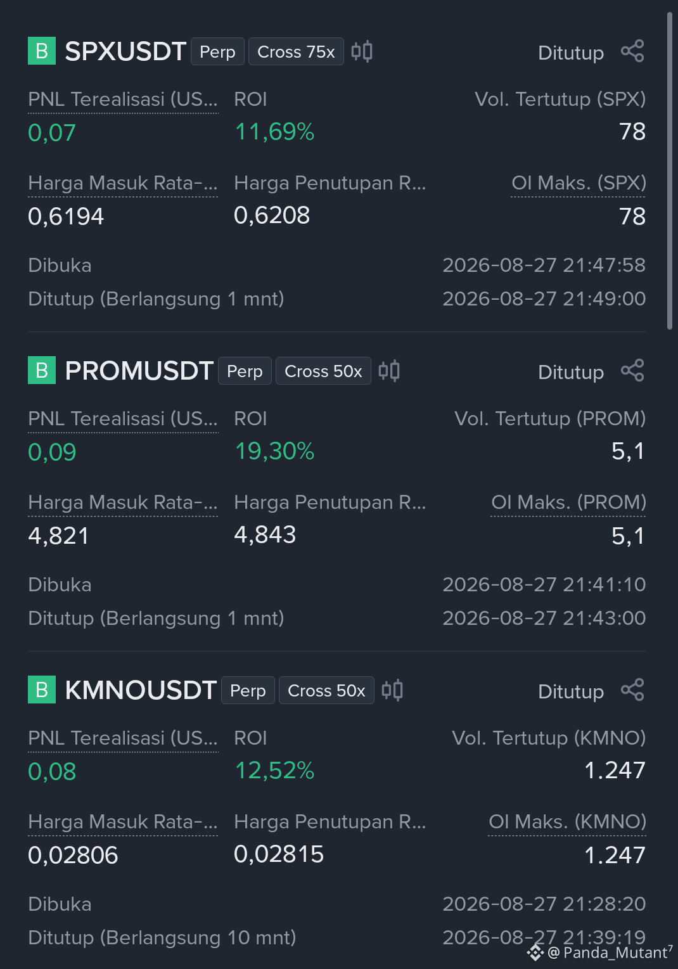The height and width of the screenshot is (969, 678).
Task: Show OI Maks. (SPX) explanation
Action: pos(579,183)
